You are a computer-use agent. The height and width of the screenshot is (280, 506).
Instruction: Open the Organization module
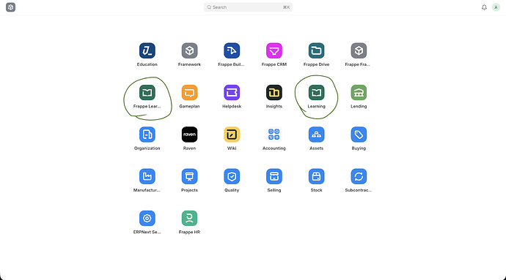[x=147, y=135]
